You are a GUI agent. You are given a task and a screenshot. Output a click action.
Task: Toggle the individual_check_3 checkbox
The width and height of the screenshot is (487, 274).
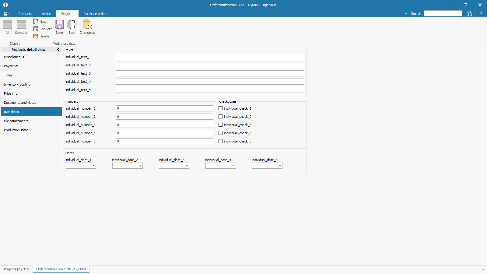click(x=221, y=125)
